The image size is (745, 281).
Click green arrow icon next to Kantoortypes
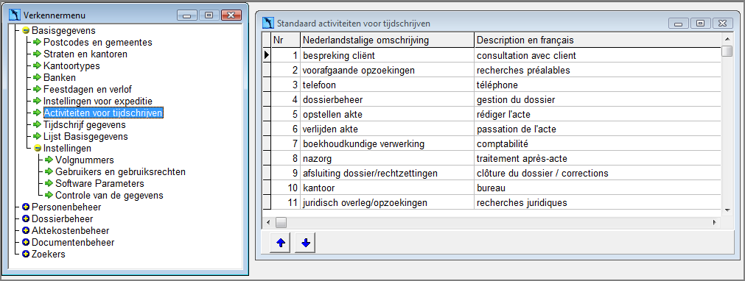click(38, 66)
